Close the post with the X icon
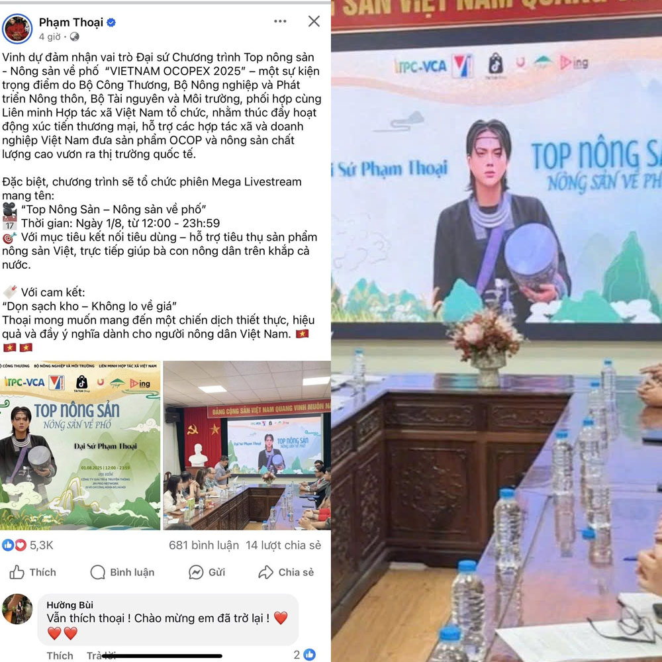 pyautogui.click(x=314, y=21)
